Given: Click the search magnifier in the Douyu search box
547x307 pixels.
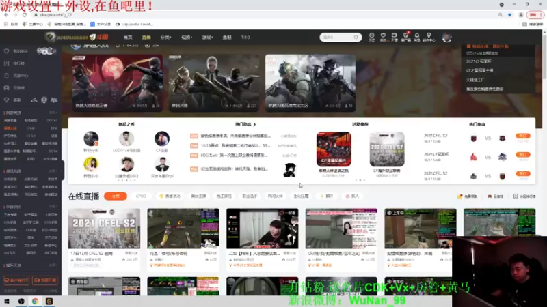Looking at the screenshot, I should click(356, 38).
